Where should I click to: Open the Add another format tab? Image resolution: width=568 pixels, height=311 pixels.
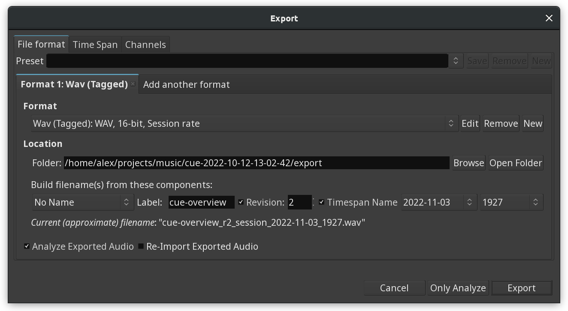[x=186, y=84]
